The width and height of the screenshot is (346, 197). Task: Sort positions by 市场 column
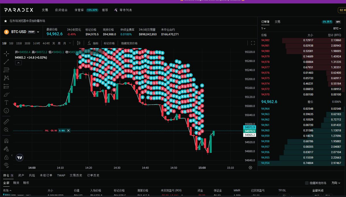click(x=7, y=191)
